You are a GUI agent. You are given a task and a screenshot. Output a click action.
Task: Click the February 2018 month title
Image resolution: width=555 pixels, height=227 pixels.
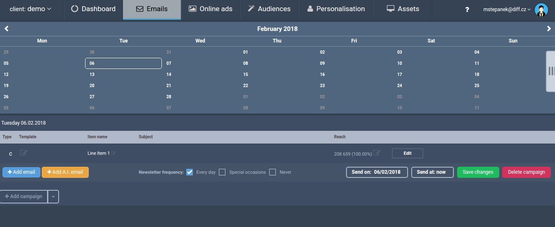pyautogui.click(x=277, y=29)
